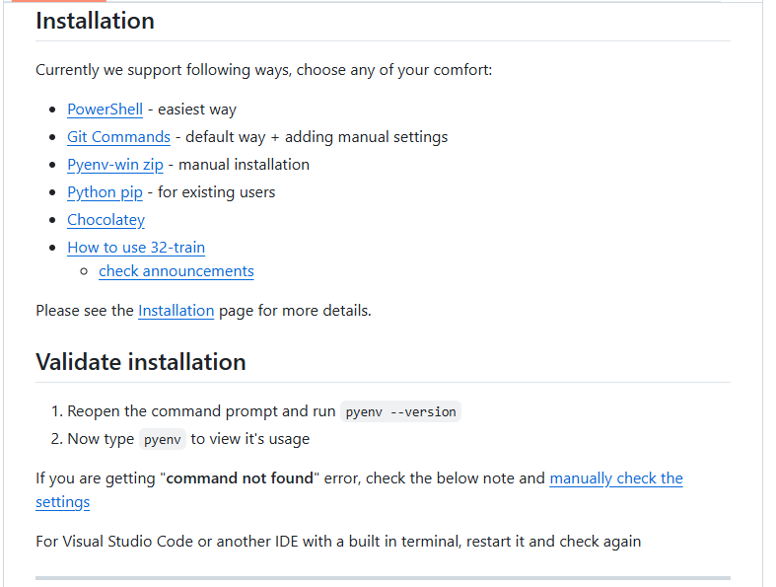Click the pyenv --version code snippet
Image resolution: width=776 pixels, height=587 pixels.
(400, 411)
